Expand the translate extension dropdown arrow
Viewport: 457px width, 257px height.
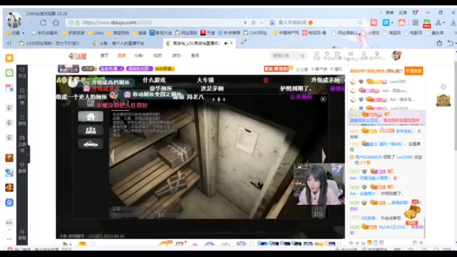coord(392,23)
